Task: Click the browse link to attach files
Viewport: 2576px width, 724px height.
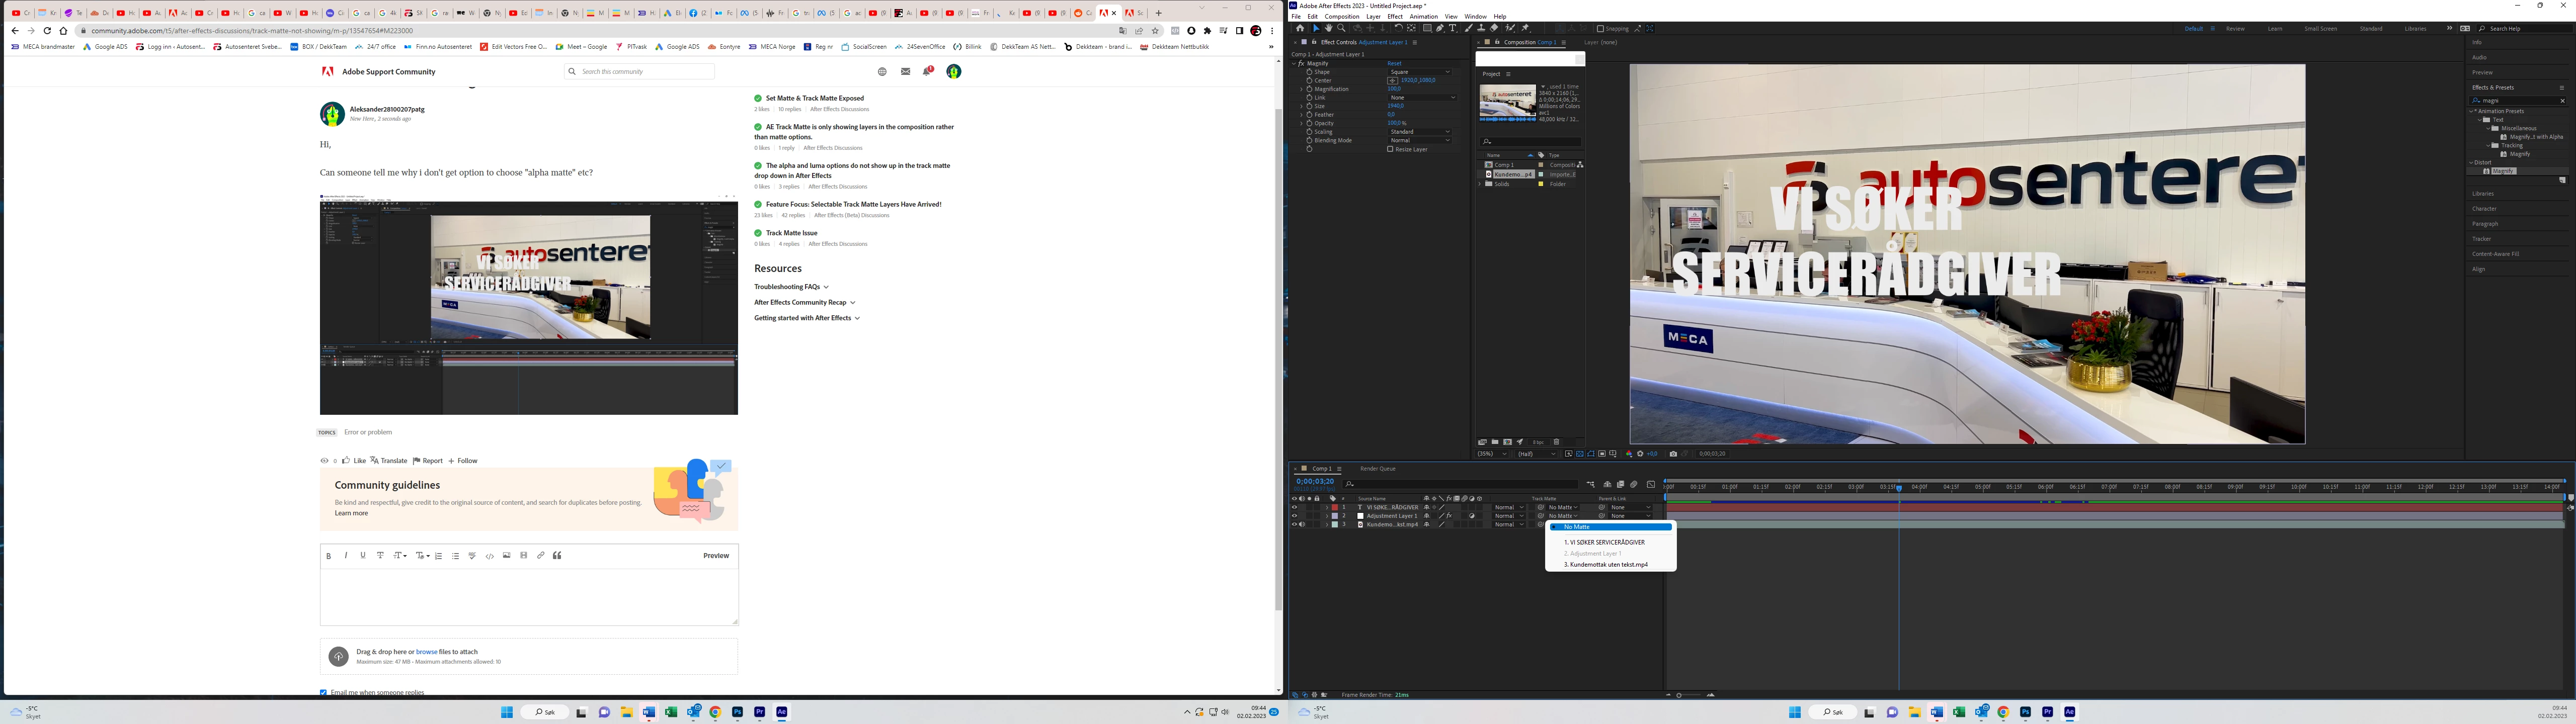Action: pos(426,651)
